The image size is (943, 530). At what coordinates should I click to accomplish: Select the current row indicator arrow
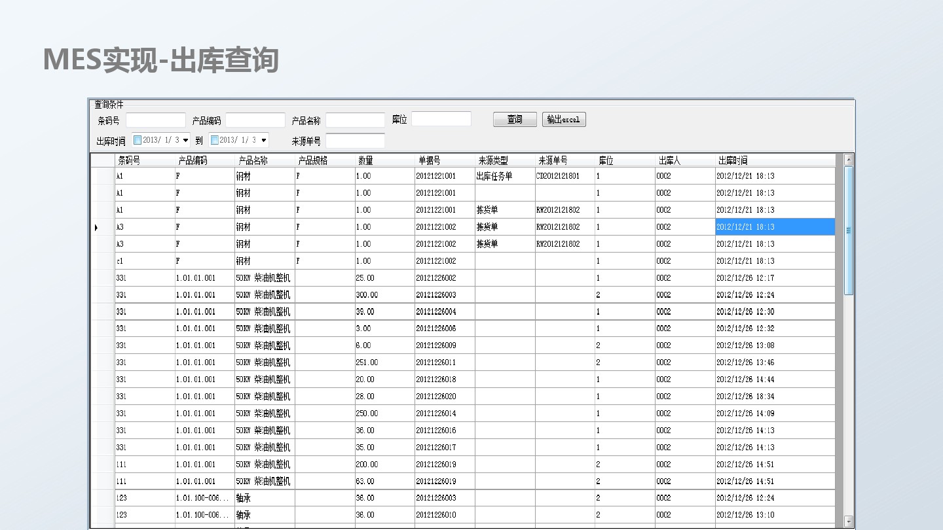point(96,227)
